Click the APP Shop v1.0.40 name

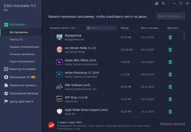[76, 98]
